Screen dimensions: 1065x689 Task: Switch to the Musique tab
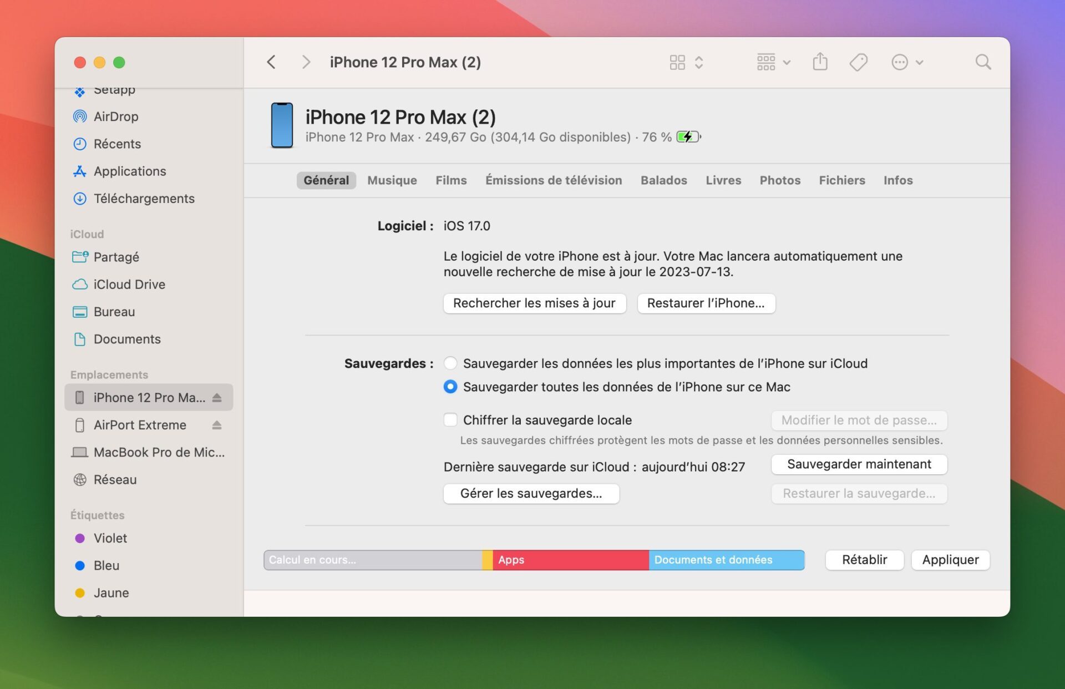[392, 180]
